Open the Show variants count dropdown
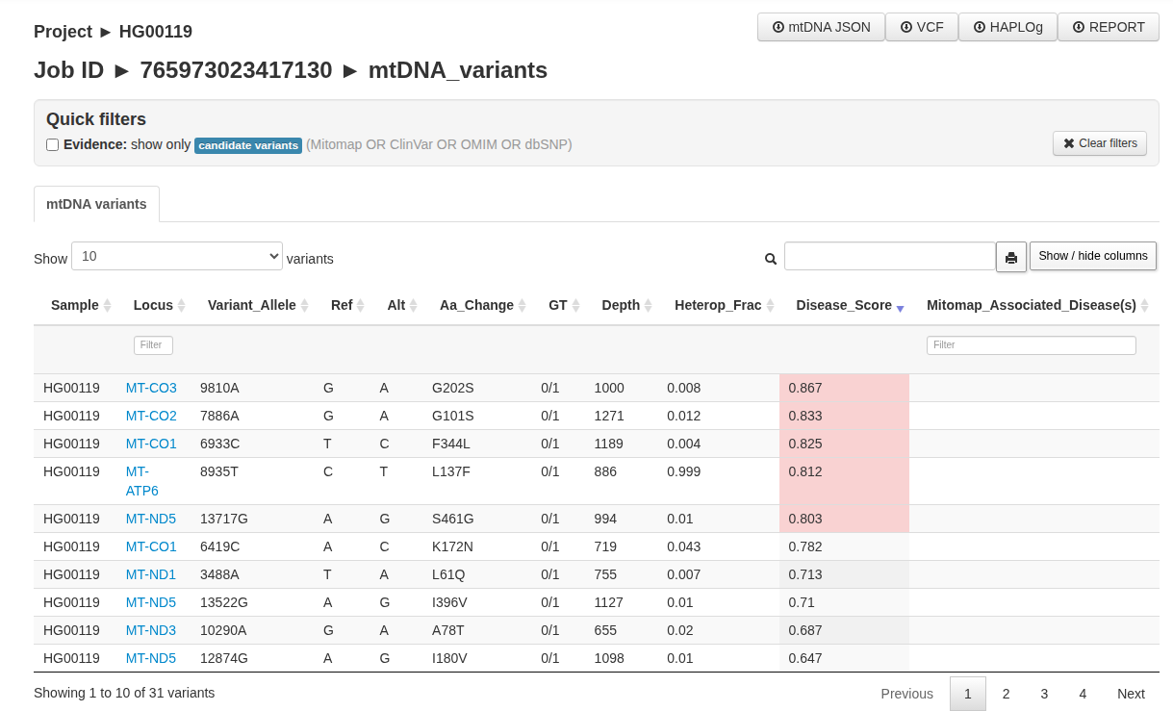Screen dimensions: 1173x711 (177, 256)
